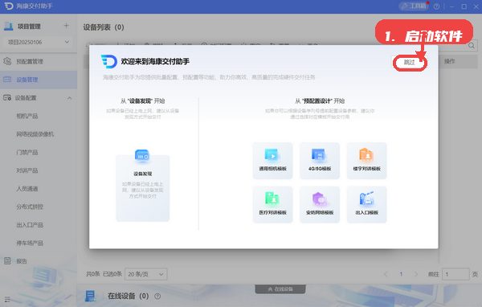The width and height of the screenshot is (482, 307).
Task: Open 停车场产品 in the sidebar
Action: click(30, 243)
